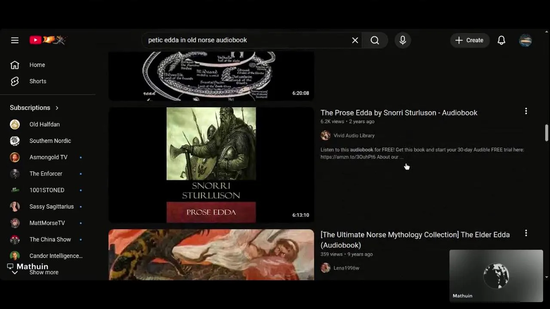Click MattMorseTV channel avatar
This screenshot has width=550, height=309.
[15, 223]
